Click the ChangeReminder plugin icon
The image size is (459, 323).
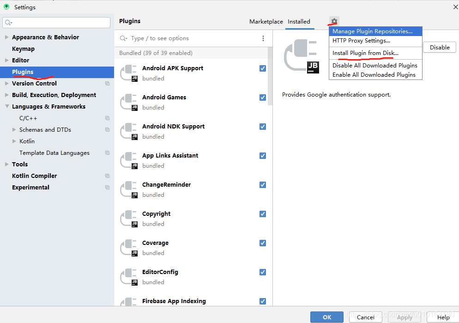point(128,189)
